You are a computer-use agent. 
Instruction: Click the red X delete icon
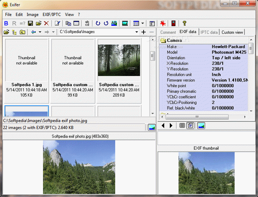[x=46, y=24]
